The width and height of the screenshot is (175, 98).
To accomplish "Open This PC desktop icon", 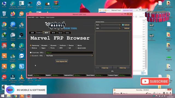I will (x=4, y=4).
